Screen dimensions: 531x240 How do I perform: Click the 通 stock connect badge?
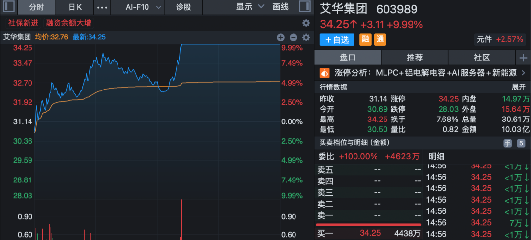380,40
